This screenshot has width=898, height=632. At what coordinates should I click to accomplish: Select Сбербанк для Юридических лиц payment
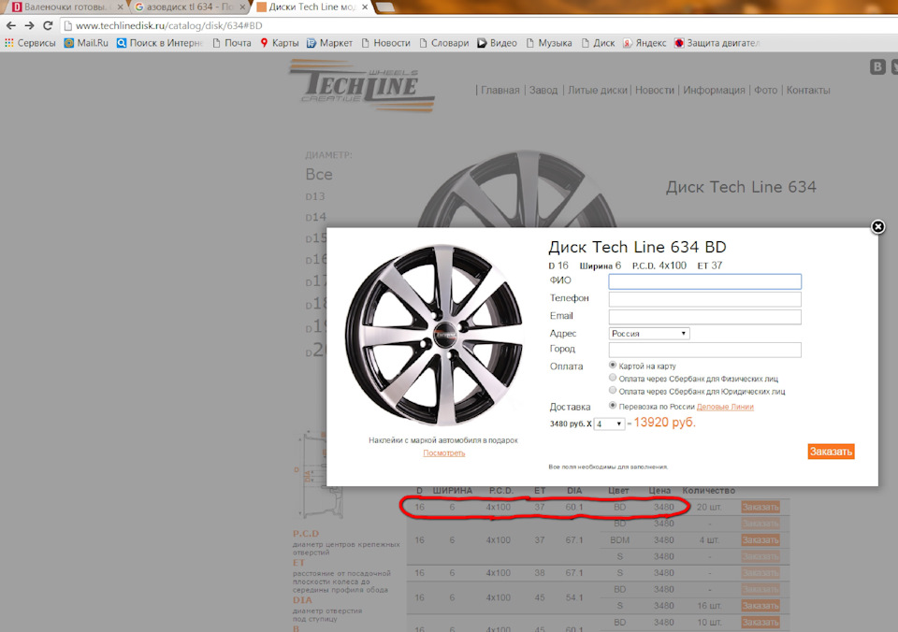tap(613, 391)
